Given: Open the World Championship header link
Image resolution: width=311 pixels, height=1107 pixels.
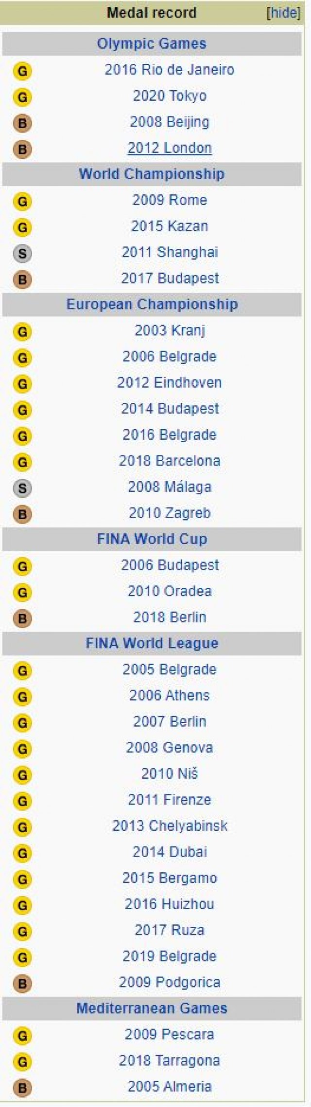Looking at the screenshot, I should point(152,174).
